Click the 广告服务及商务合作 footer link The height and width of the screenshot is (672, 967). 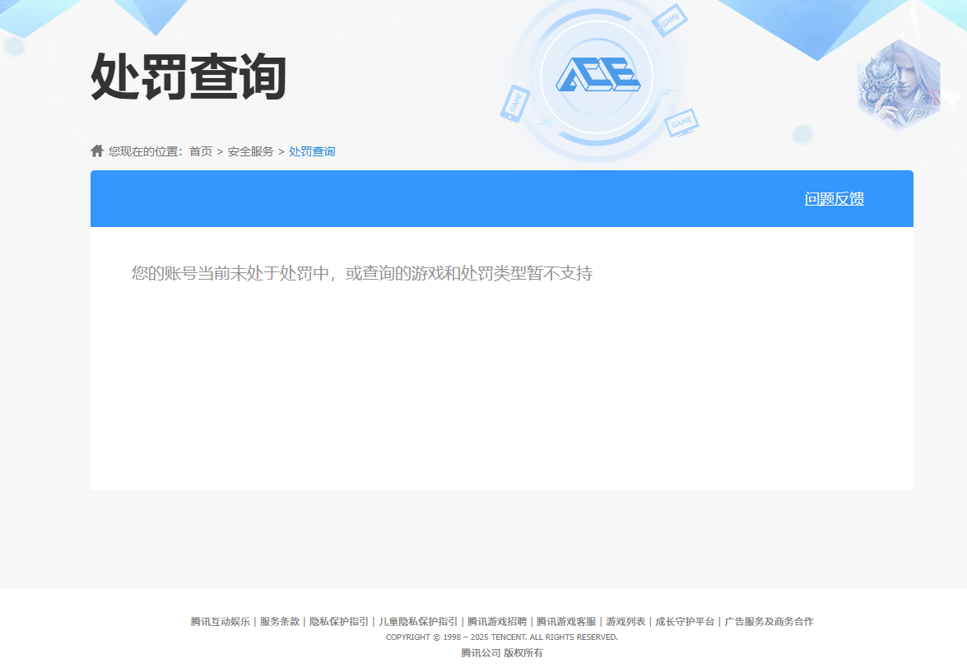[x=769, y=622]
